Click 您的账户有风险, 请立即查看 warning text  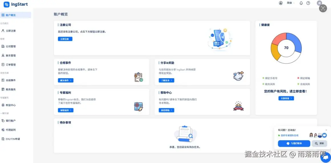point(285,92)
